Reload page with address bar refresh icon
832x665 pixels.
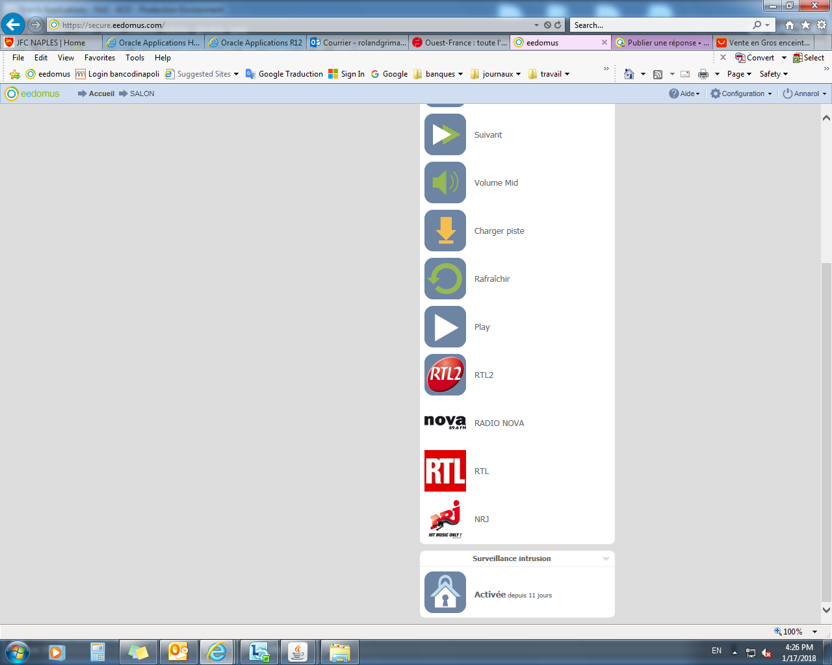pyautogui.click(x=558, y=25)
